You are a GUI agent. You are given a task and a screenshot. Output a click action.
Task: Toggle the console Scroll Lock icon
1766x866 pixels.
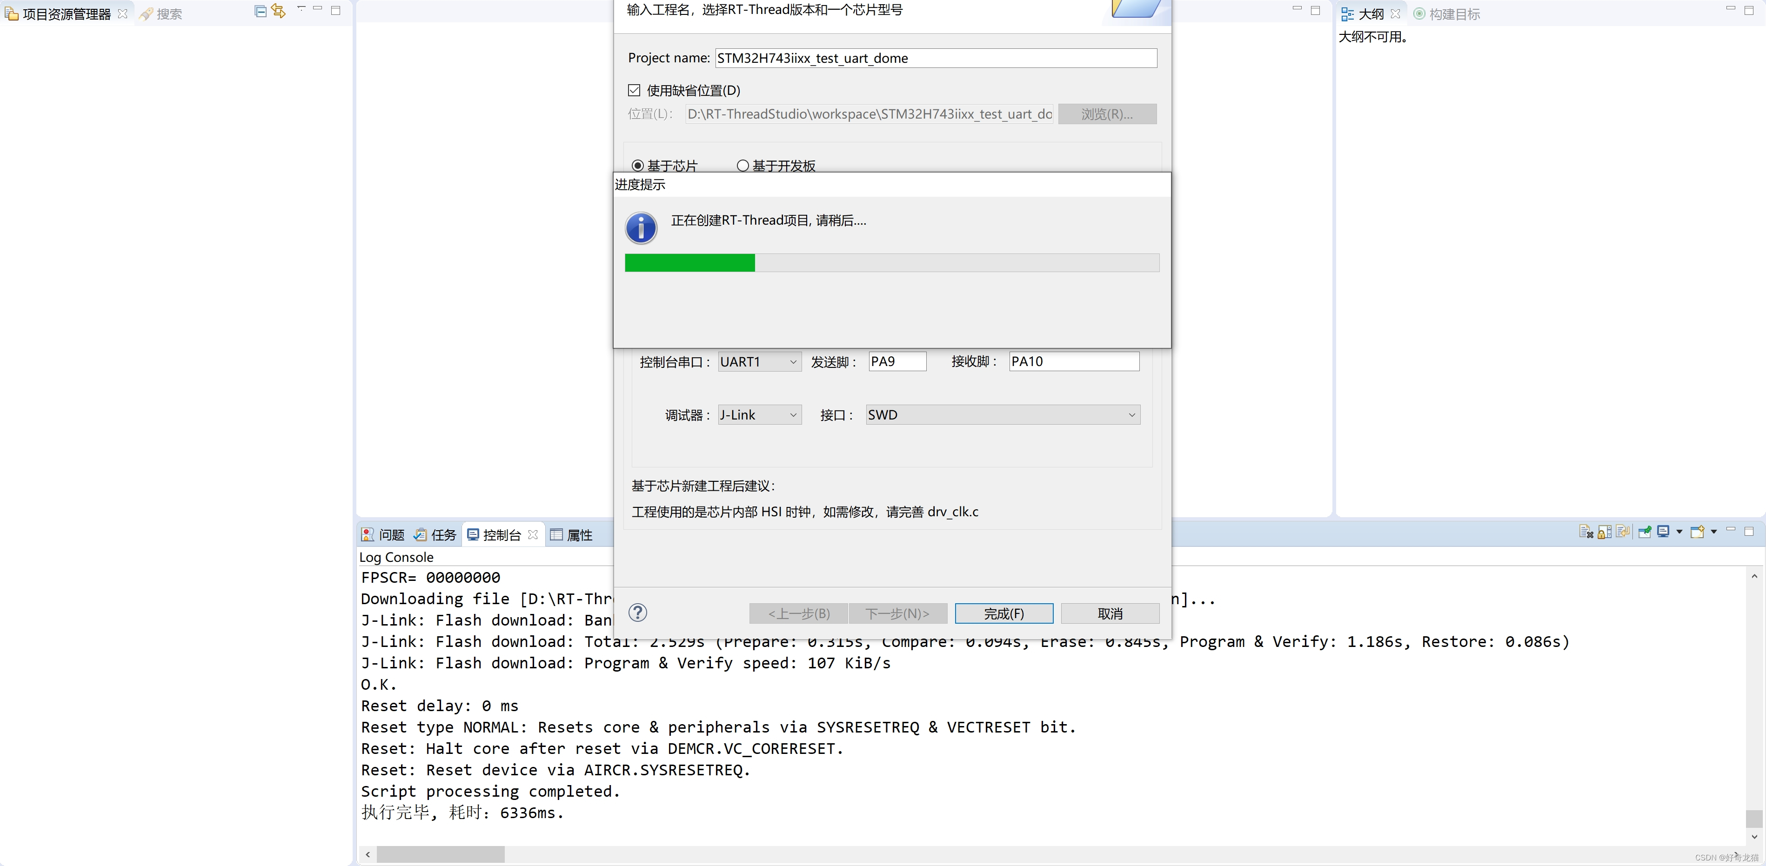1604,532
